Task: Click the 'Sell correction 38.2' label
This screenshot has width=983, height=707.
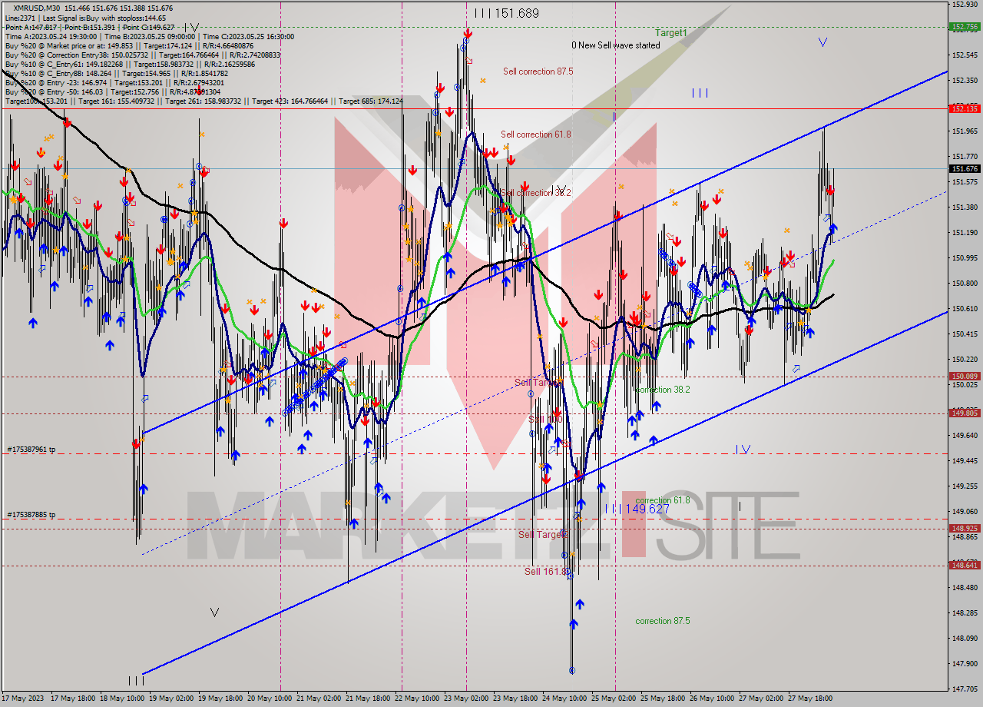Action: pyautogui.click(x=535, y=193)
